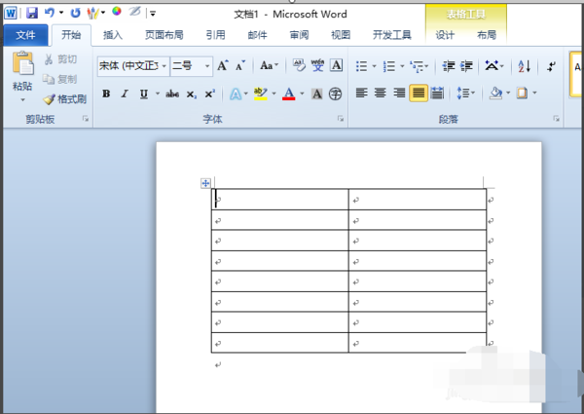Screen dimensions: 584x414
Task: Toggle italic formatting
Action: pyautogui.click(x=125, y=94)
